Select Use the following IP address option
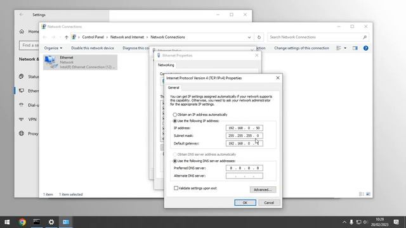 pyautogui.click(x=175, y=121)
